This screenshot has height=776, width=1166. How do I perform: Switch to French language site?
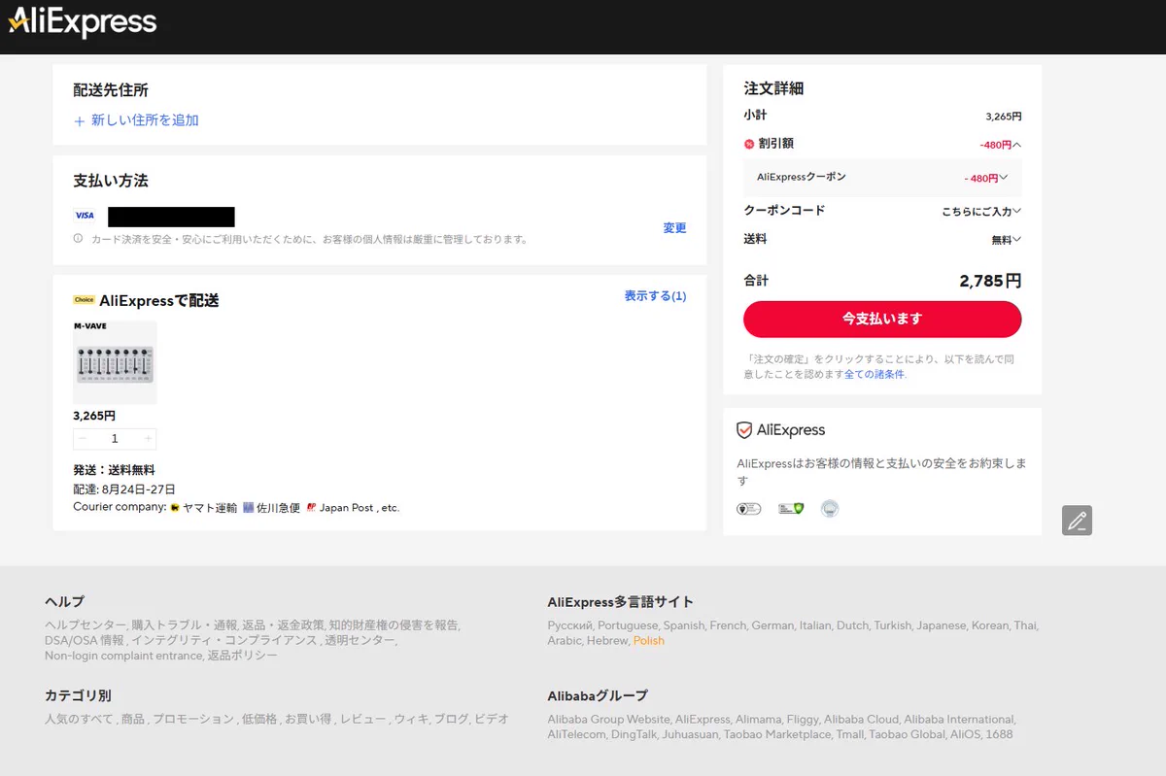(x=727, y=626)
